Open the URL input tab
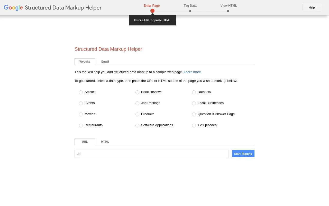The height and width of the screenshot is (206, 329). (x=85, y=142)
